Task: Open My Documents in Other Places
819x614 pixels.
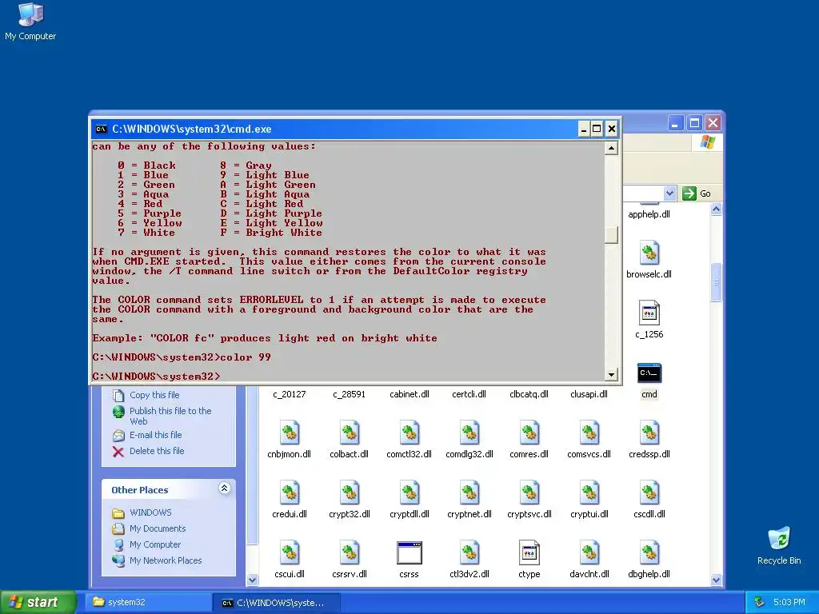Action: pos(158,528)
